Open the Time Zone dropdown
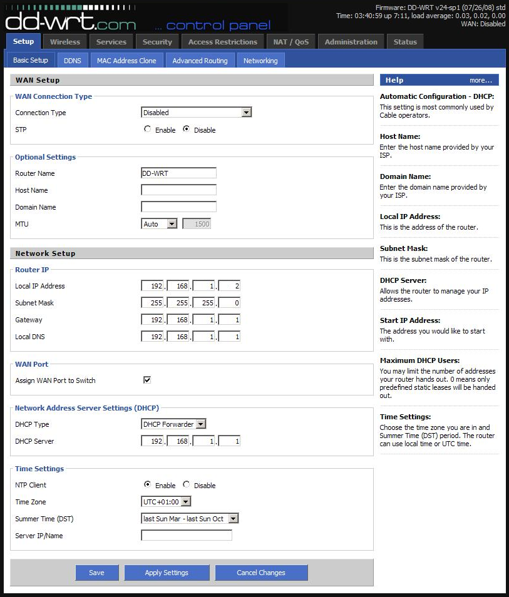 tap(166, 501)
